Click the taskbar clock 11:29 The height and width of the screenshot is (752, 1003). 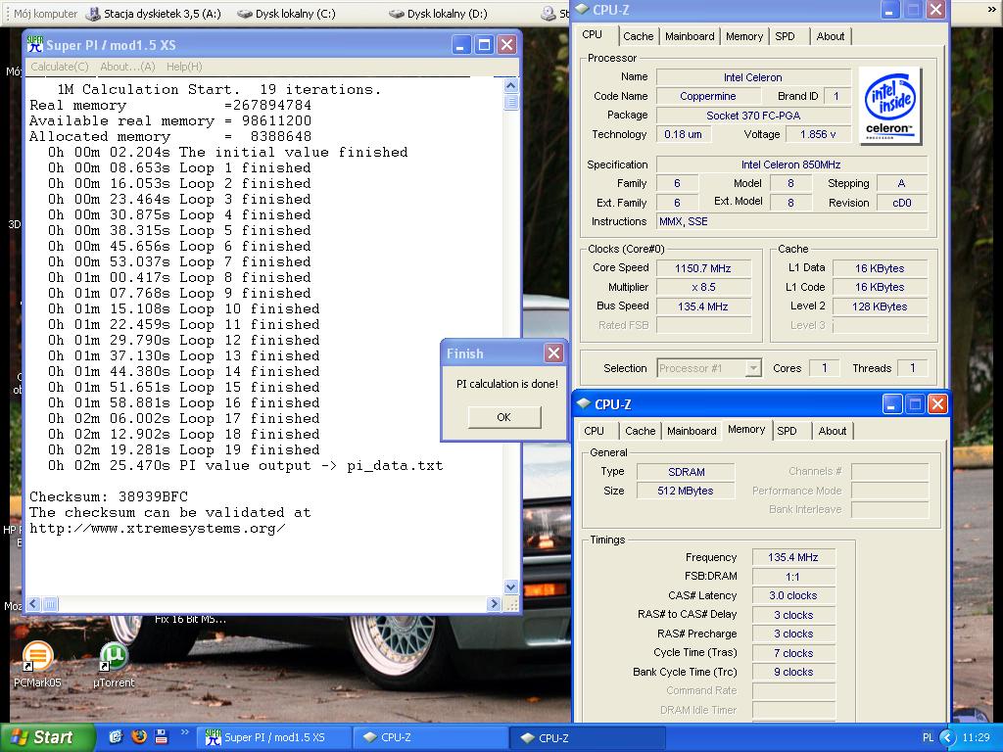click(977, 737)
